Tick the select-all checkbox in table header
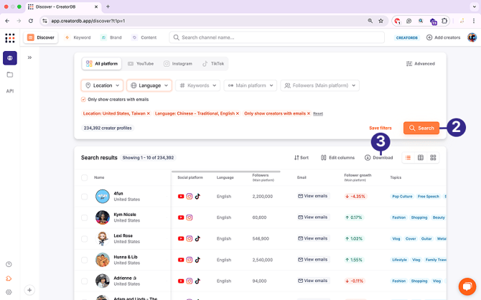The width and height of the screenshot is (481, 300). pos(84,177)
